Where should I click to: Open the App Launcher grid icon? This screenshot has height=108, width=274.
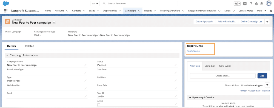[x=5, y=11]
